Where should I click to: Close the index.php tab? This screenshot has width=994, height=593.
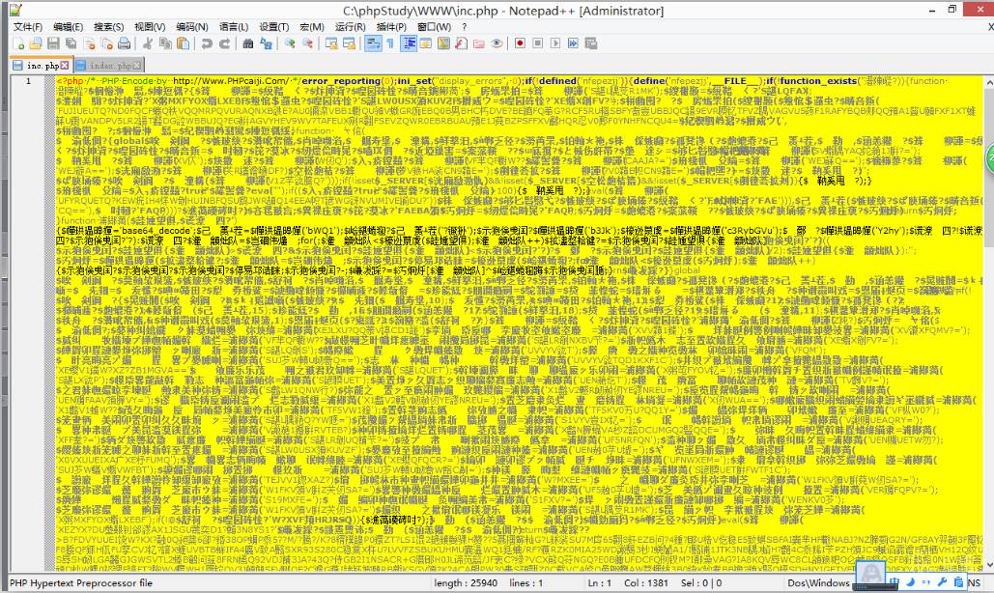click(137, 66)
